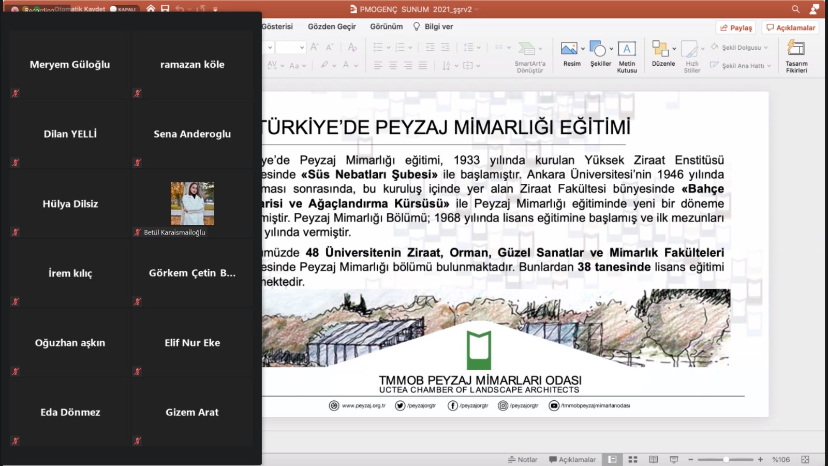Viewport: 828px width, 466px height.
Task: Open the Gözden Geçir ribbon tab
Action: (332, 26)
